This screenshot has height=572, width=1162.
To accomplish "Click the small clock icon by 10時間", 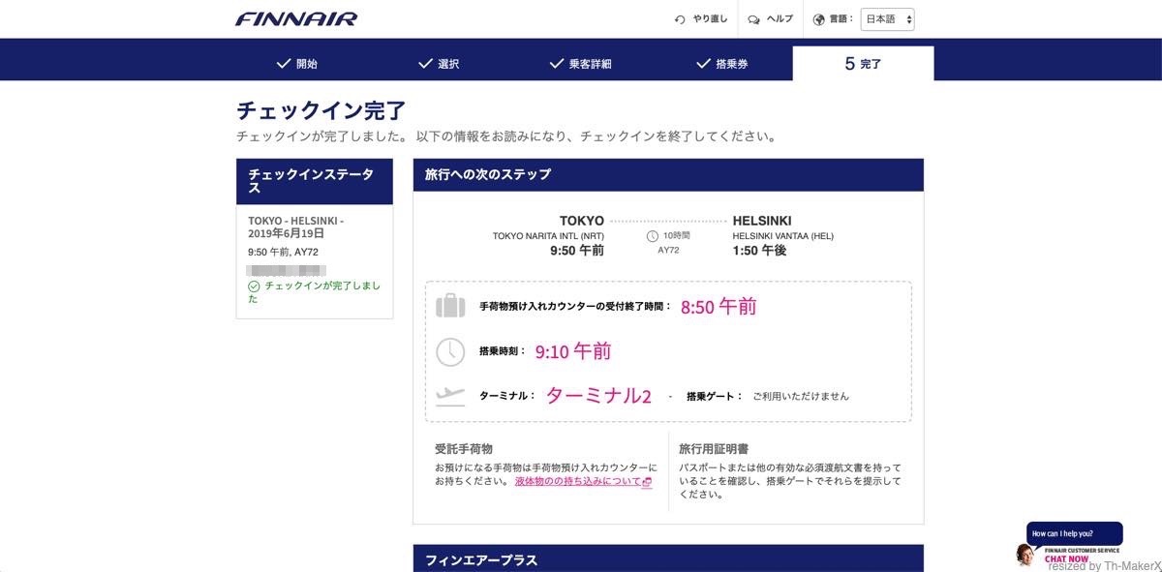I will pos(653,236).
